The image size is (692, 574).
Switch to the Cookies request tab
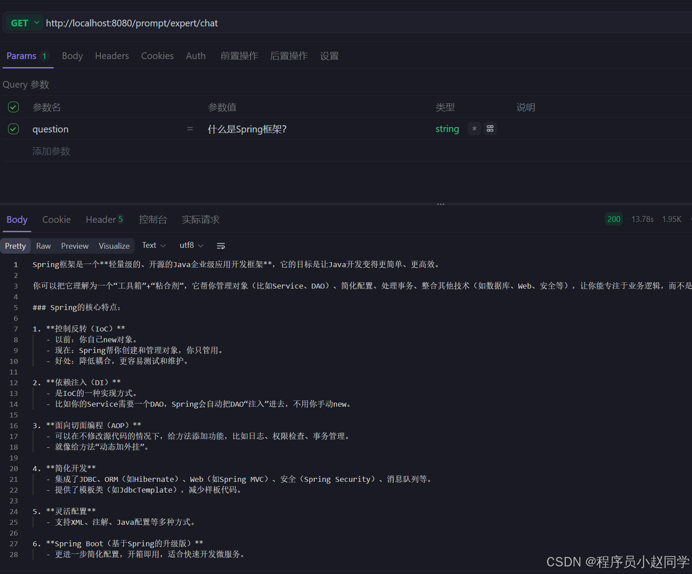[x=157, y=55]
